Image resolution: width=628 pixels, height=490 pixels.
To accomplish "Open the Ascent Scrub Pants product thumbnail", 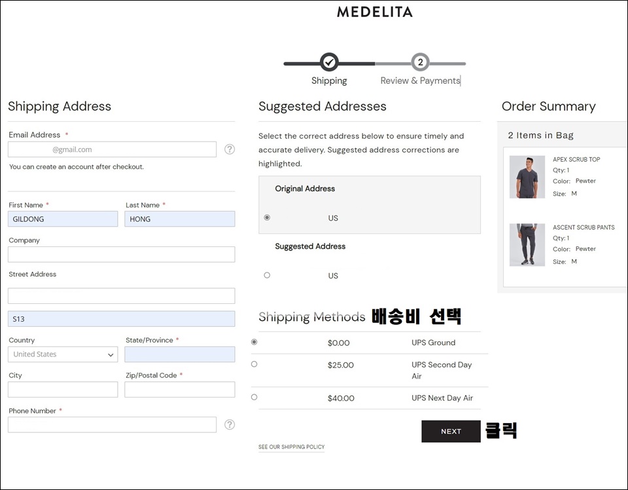I will [527, 245].
